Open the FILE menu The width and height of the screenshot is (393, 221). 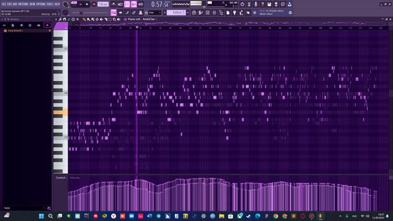[x=4, y=4]
